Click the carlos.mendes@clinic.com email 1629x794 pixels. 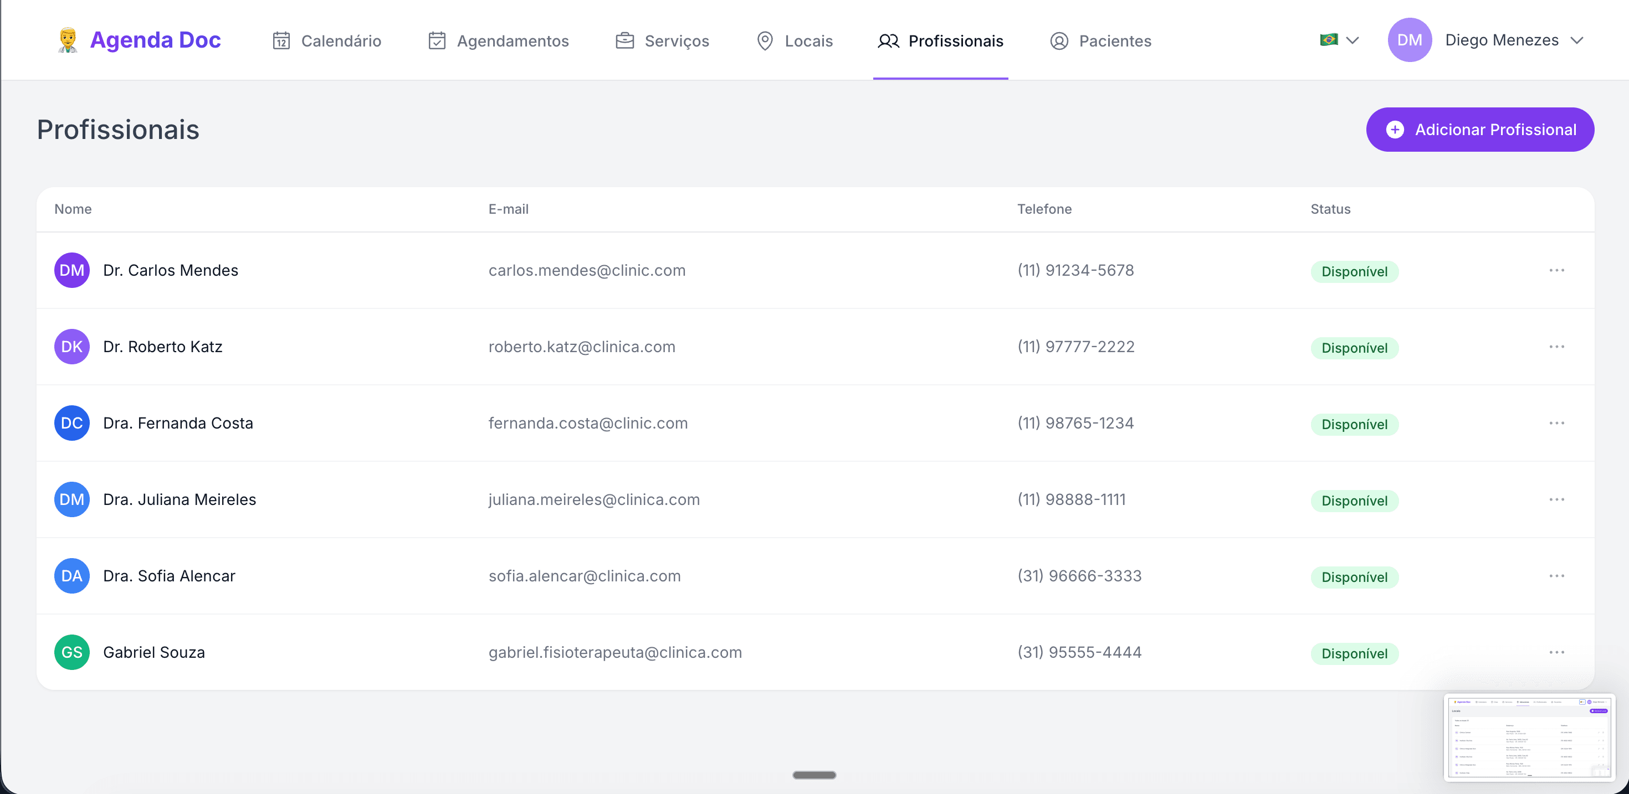[587, 271]
